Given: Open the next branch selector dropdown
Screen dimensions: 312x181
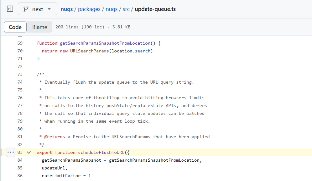Looking at the screenshot, I should click(x=37, y=9).
